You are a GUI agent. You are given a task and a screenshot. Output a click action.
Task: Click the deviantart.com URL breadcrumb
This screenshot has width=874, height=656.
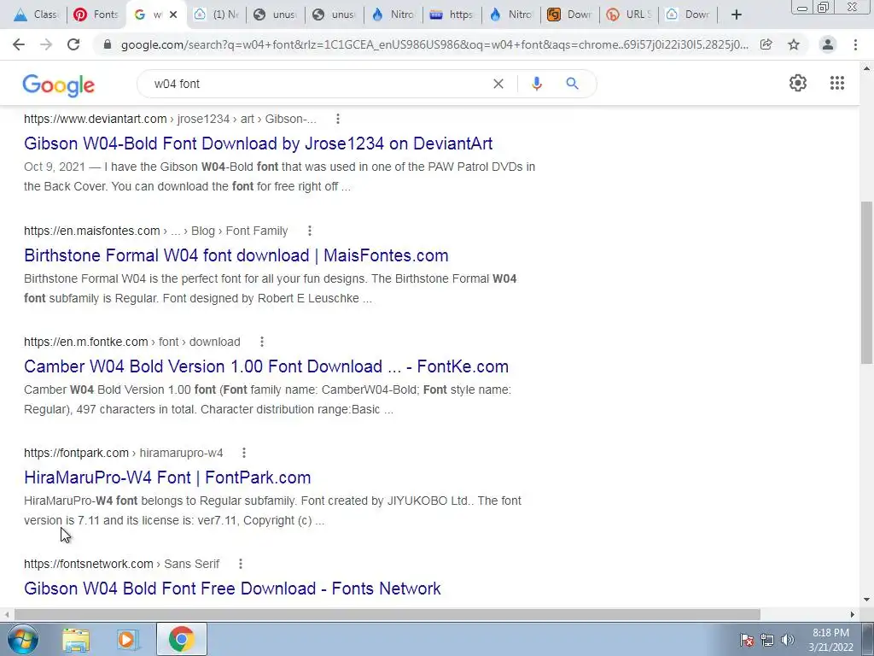click(170, 119)
